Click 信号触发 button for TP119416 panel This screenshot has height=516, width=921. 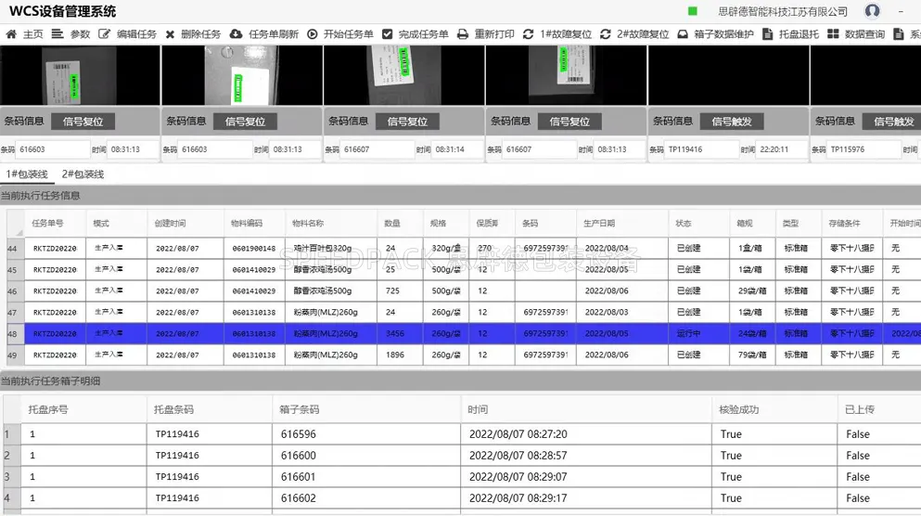(731, 122)
